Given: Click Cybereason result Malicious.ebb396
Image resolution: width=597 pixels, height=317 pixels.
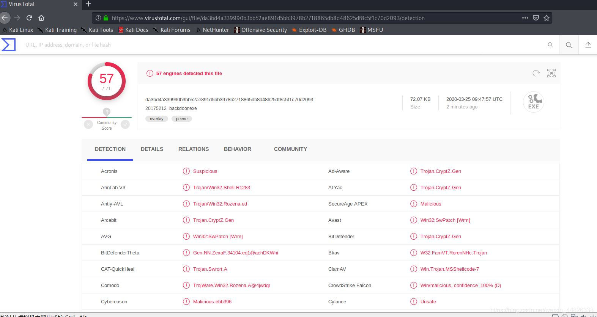Looking at the screenshot, I should (x=212, y=302).
